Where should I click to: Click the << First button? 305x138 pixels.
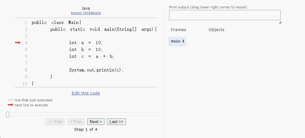point(55,122)
